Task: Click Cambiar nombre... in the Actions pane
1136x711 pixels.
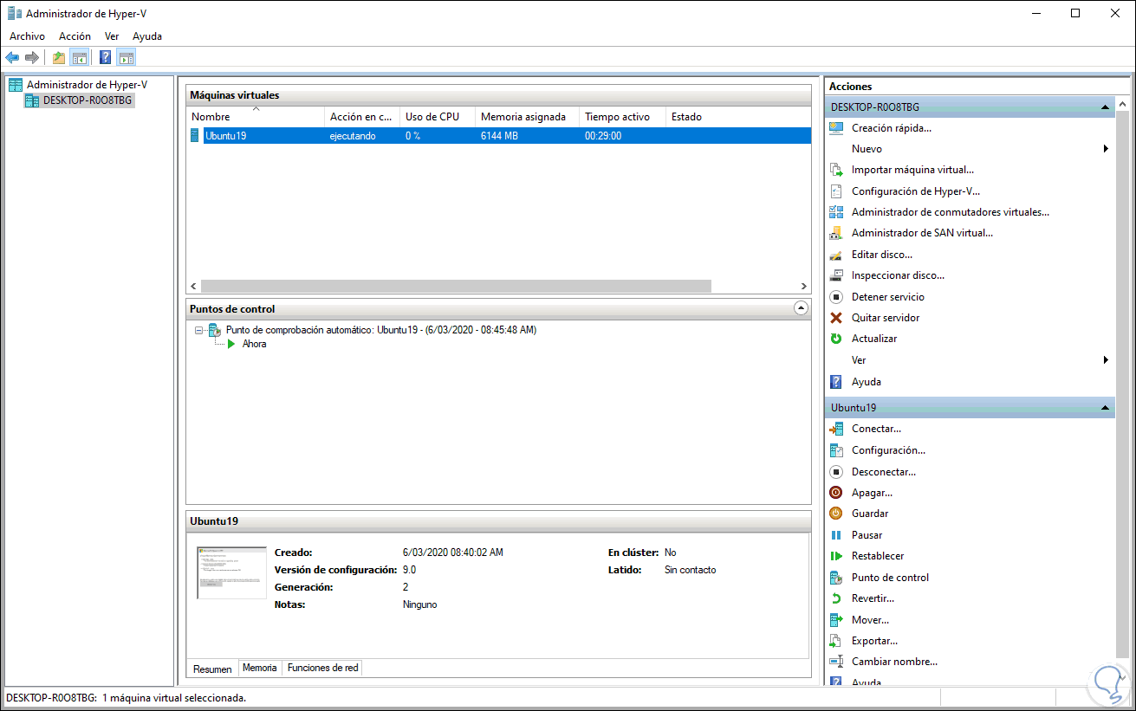Action: pos(894,662)
